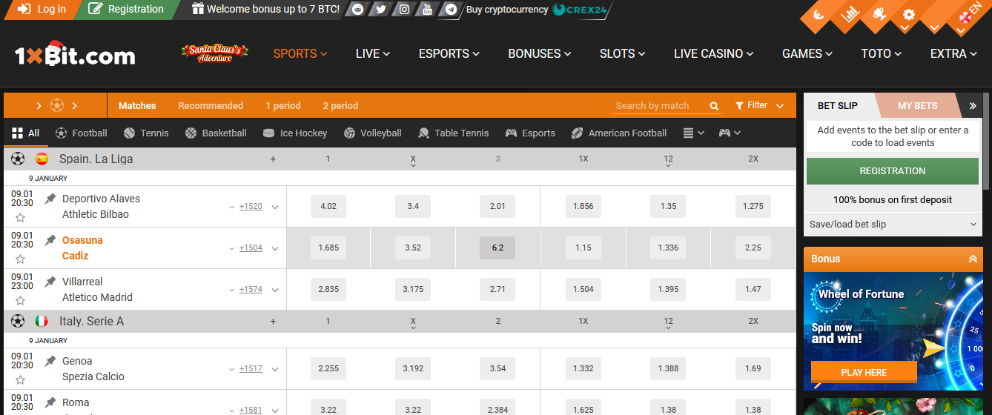Open the TOTO menu
The width and height of the screenshot is (992, 415).
(x=881, y=53)
